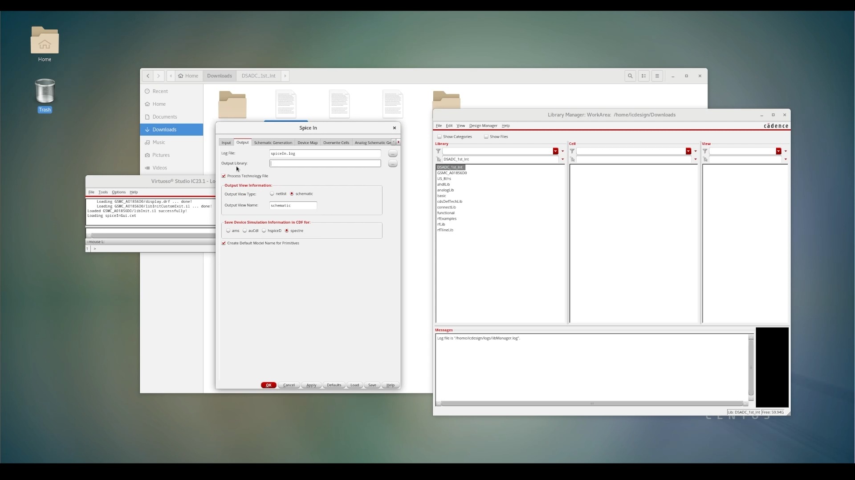Open Pictures in file manager sidebar
Viewport: 855px width, 480px height.
click(x=171, y=155)
